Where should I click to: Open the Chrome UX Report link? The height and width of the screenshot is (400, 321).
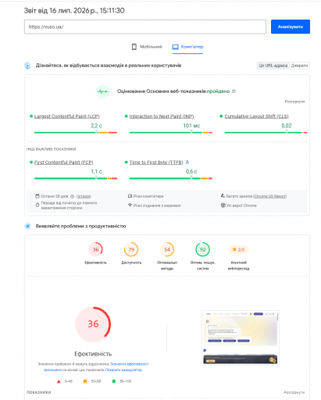pos(270,196)
